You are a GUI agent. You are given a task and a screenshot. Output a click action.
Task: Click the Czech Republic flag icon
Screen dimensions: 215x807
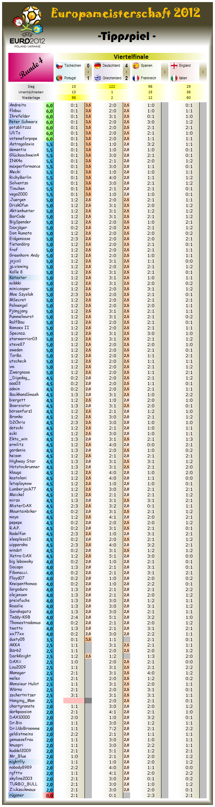pyautogui.click(x=59, y=65)
